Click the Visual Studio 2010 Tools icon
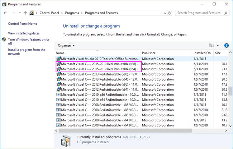 coord(58,59)
